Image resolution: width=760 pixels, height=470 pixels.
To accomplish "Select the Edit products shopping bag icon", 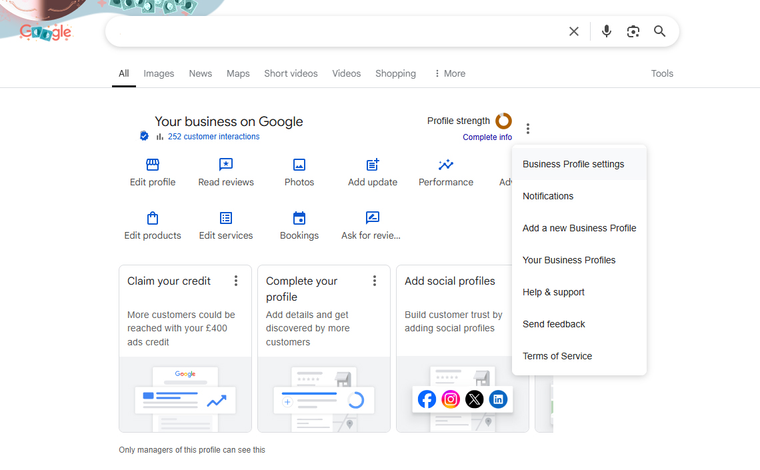I will click(x=152, y=217).
